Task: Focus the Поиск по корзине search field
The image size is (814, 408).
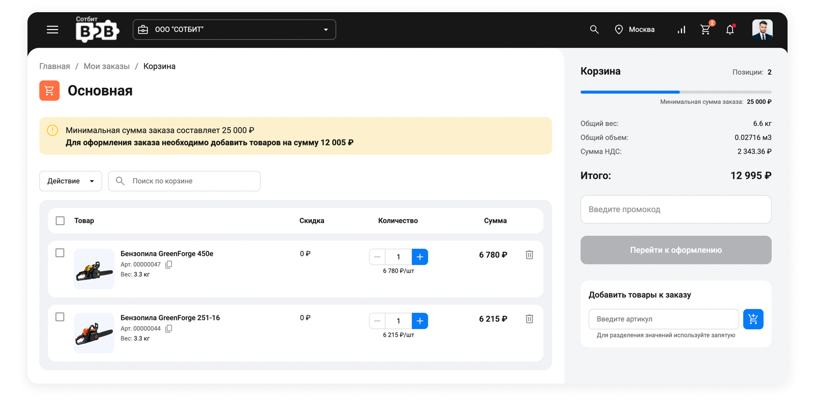Action: 184,181
